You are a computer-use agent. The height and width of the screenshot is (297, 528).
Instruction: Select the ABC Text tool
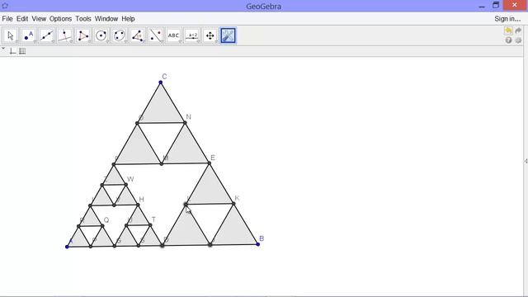pos(174,35)
